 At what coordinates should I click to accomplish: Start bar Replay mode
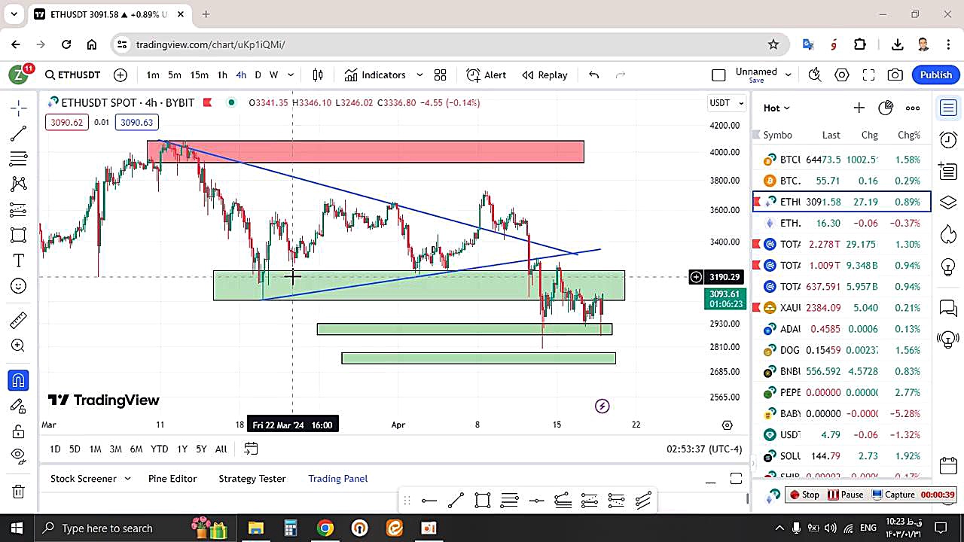tap(545, 75)
